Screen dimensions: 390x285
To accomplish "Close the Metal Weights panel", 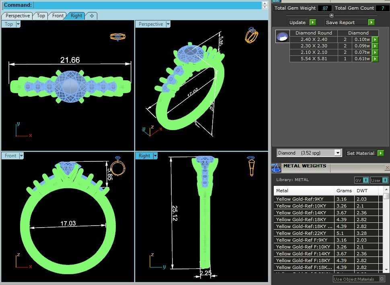I will click(387, 168).
